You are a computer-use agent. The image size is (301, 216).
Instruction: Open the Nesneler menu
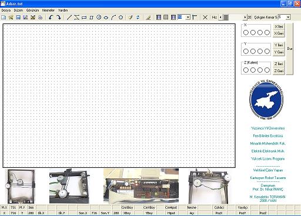(48, 11)
